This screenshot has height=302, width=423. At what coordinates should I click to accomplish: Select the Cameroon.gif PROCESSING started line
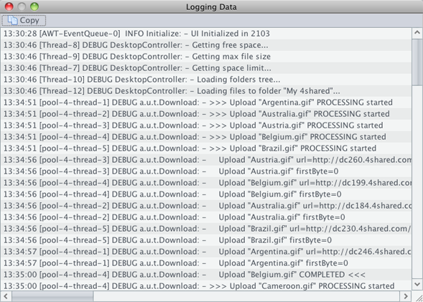point(206,286)
